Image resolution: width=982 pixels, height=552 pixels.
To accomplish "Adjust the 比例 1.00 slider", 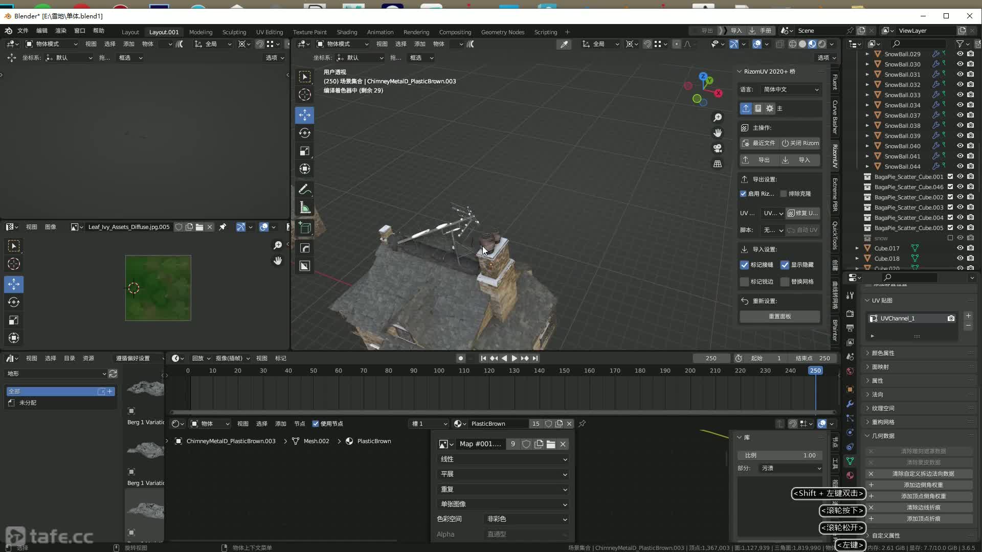I will [780, 455].
